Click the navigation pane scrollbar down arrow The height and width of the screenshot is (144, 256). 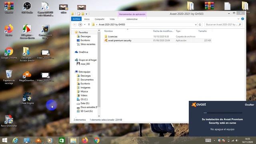[x=99, y=116]
